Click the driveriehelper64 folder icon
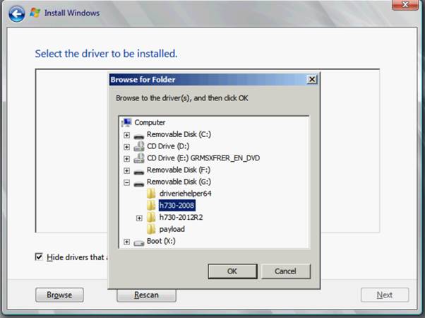The image size is (425, 318). (151, 194)
